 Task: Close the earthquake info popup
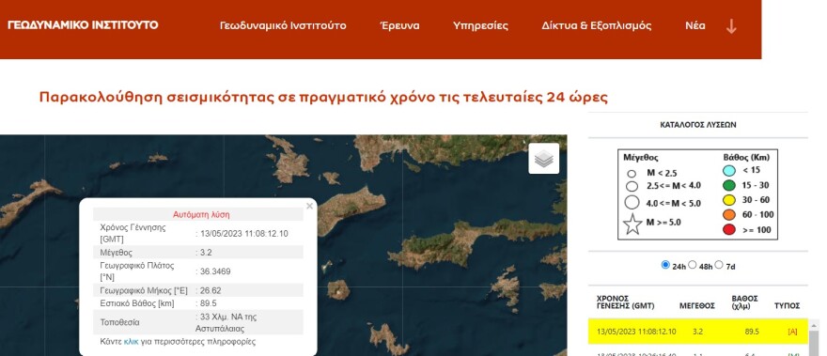coord(309,207)
